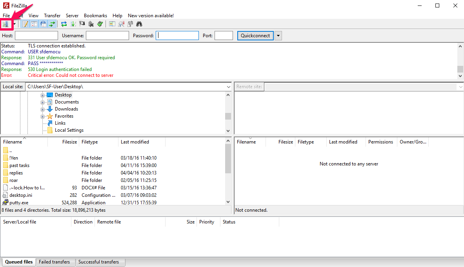The width and height of the screenshot is (464, 267).
Task: Open the Server menu
Action: coord(72,16)
